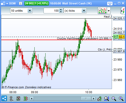Click the Haut J line label
Viewport: 126px width, 103px height.
point(108,17)
